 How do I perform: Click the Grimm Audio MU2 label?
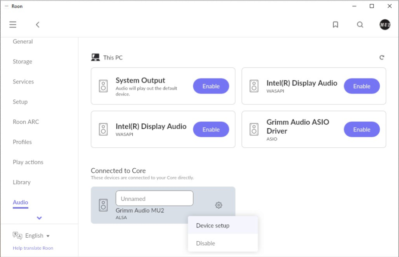[x=140, y=210]
